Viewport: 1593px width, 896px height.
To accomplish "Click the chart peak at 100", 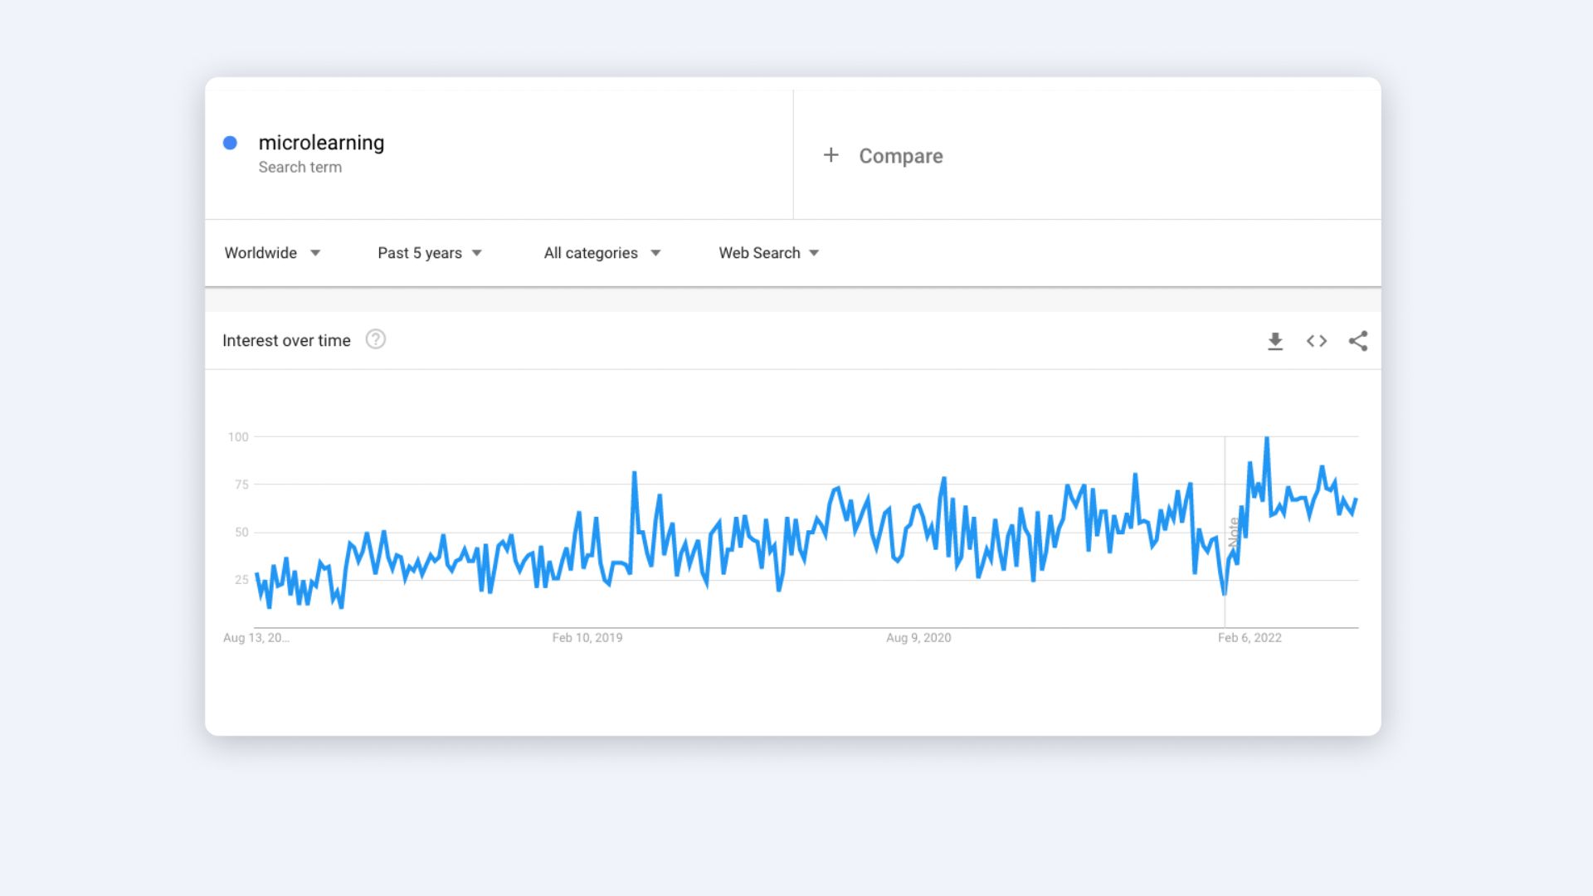I will (x=1266, y=438).
